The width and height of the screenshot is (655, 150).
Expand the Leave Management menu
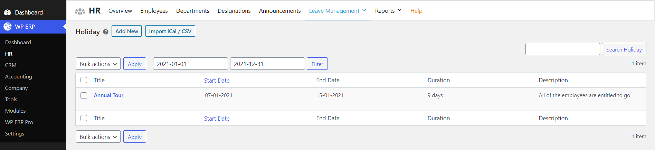pos(338,11)
